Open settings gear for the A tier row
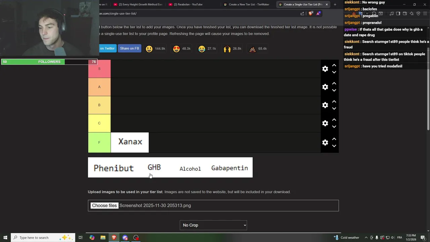This screenshot has height=242, width=430. pos(325,87)
